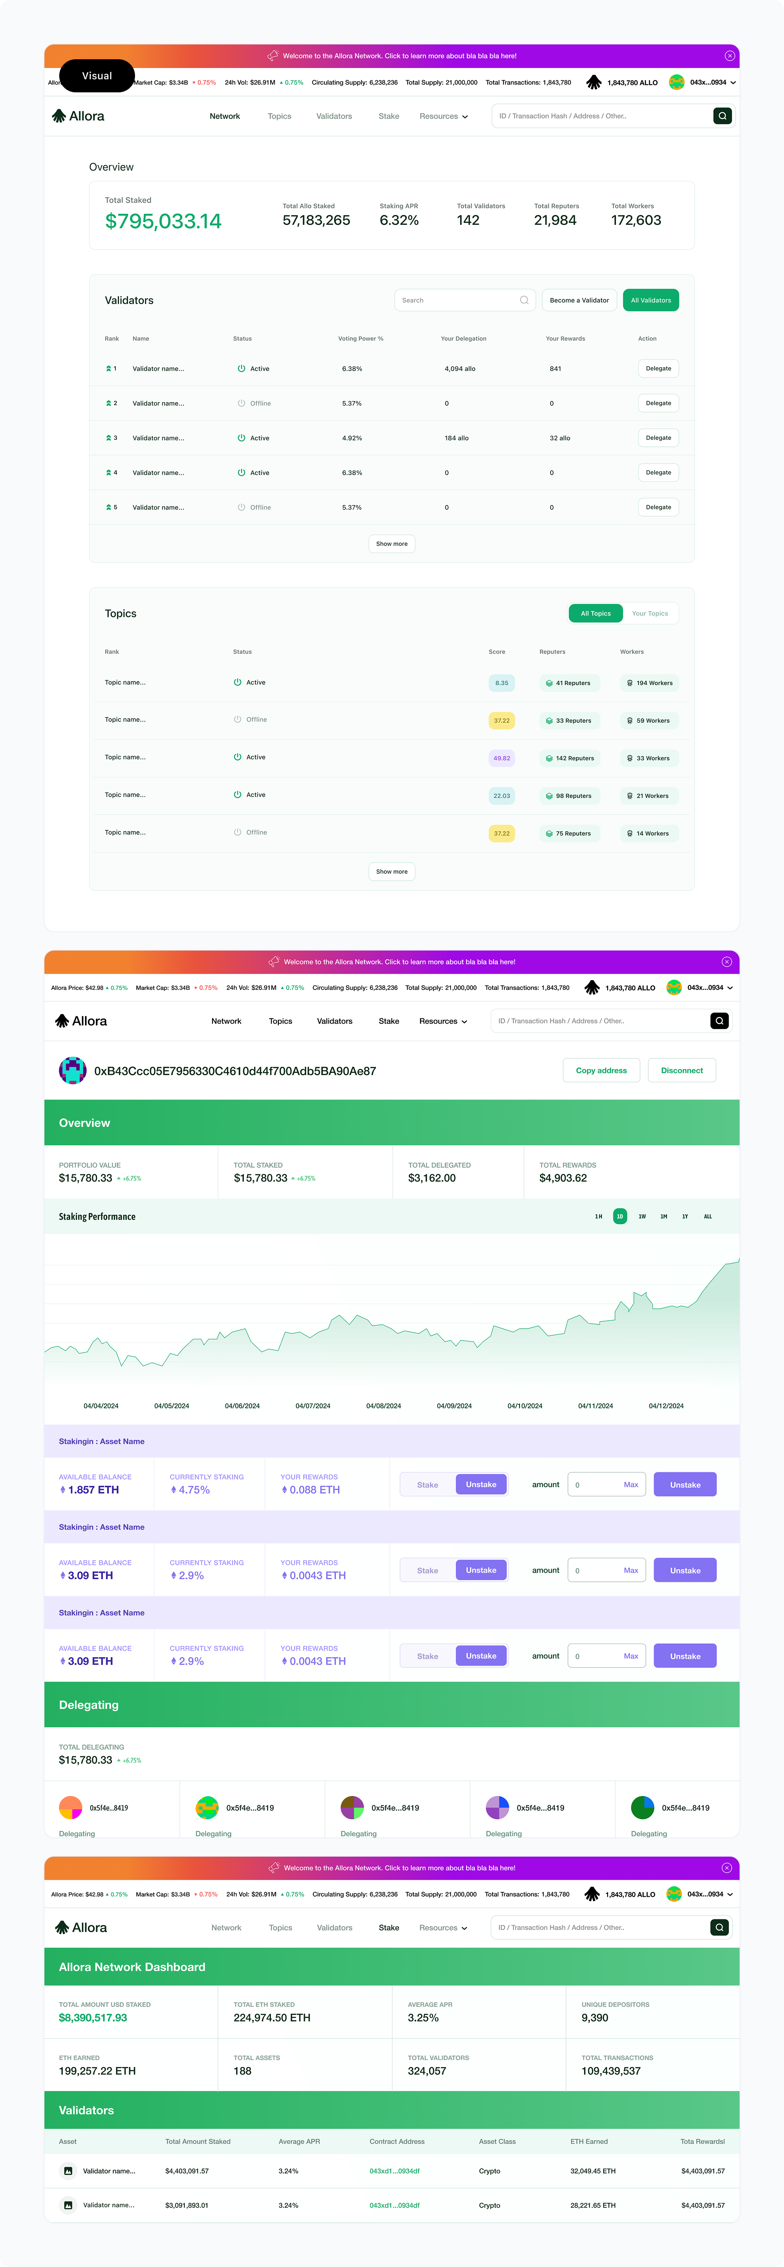The width and height of the screenshot is (784, 2267).
Task: Open the Network menu item on the Overview screen
Action: [x=224, y=116]
